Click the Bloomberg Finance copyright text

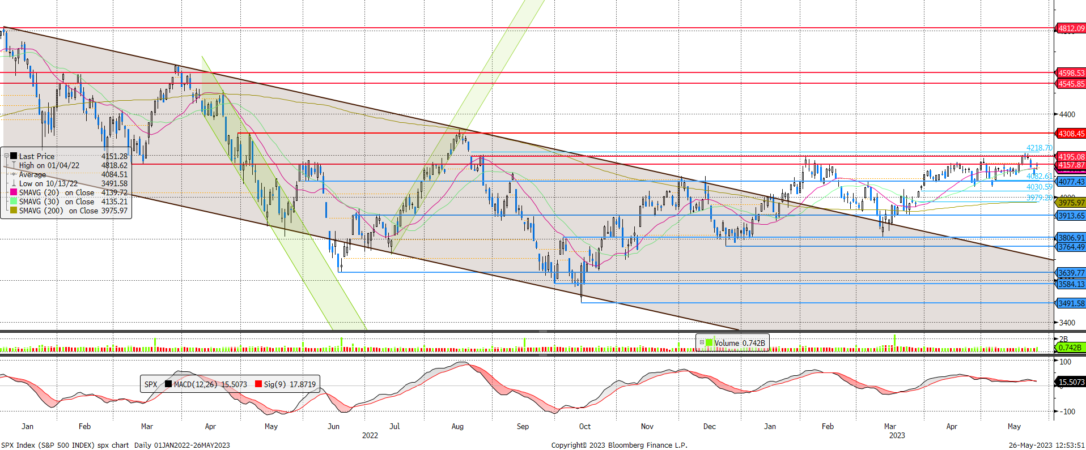(x=620, y=445)
